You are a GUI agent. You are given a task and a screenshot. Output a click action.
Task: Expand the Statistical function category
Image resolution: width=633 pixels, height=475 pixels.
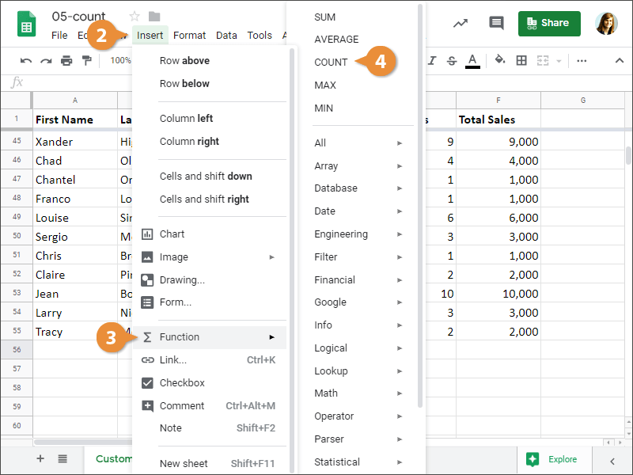[358, 462]
